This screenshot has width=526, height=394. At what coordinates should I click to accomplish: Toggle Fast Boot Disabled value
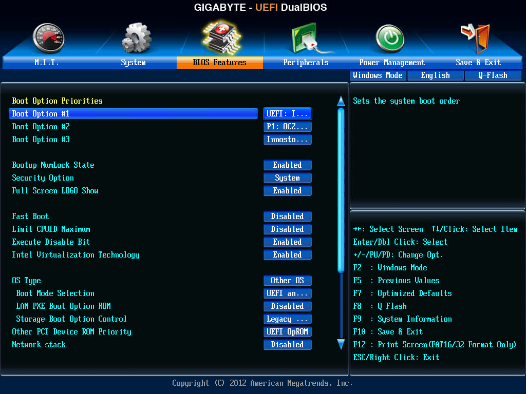(x=288, y=216)
